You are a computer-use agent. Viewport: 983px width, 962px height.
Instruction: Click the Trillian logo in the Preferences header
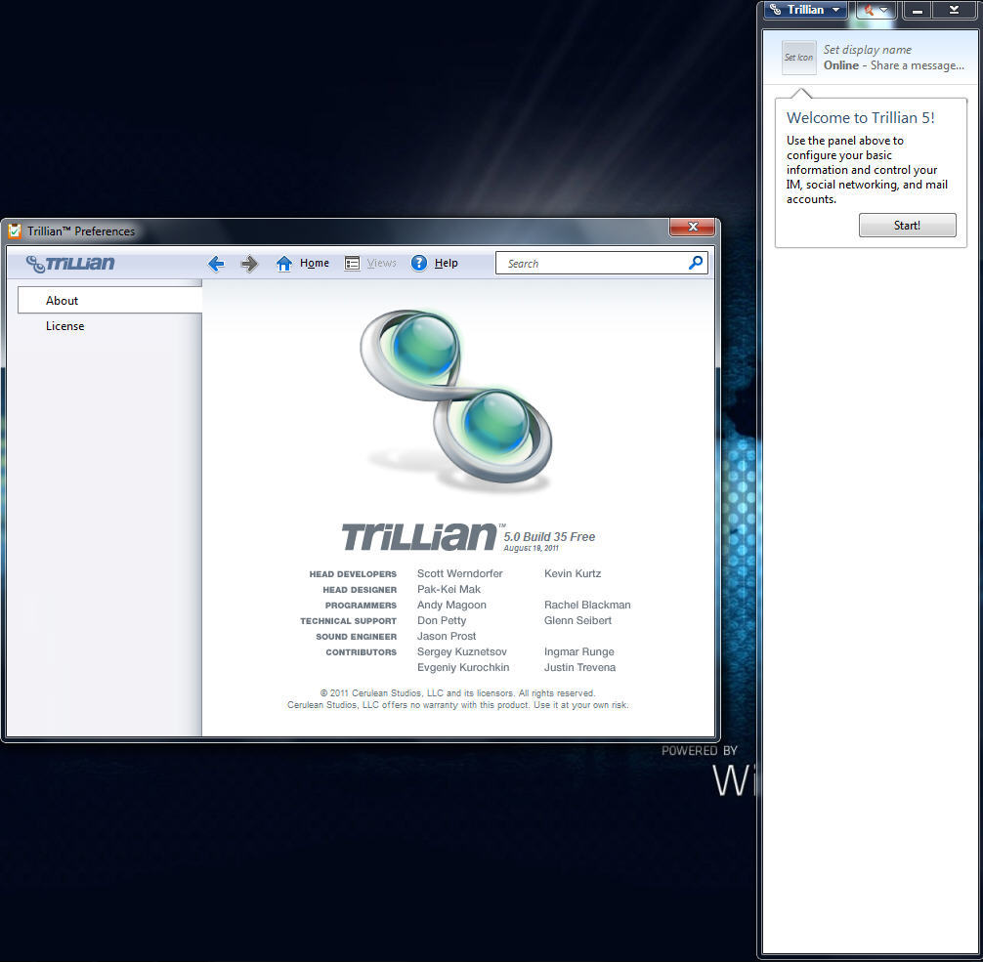(x=71, y=263)
